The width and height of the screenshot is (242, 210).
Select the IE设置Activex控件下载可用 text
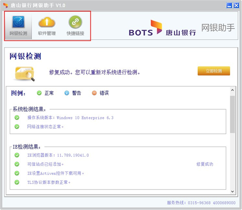(x=56, y=173)
